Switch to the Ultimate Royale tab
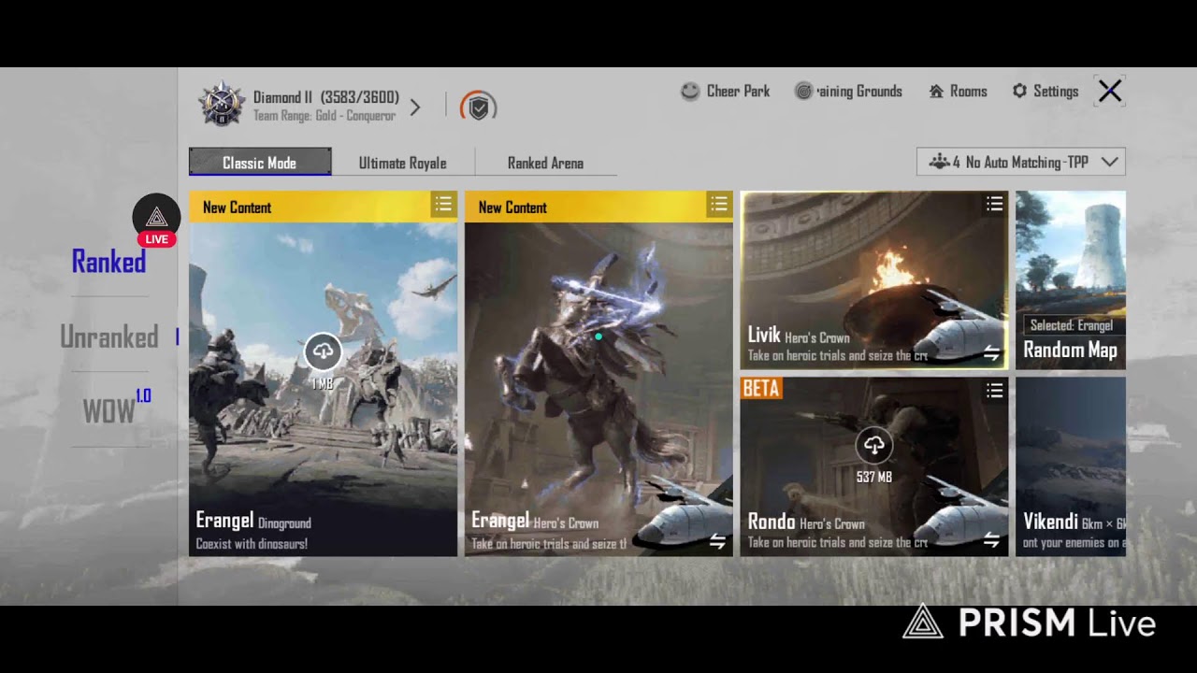 click(x=403, y=163)
